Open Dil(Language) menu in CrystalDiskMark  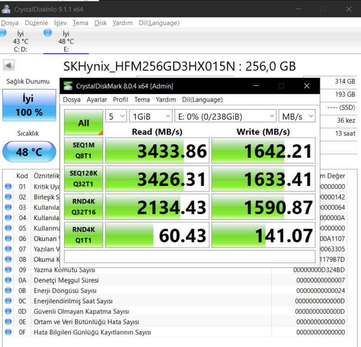pos(202,99)
